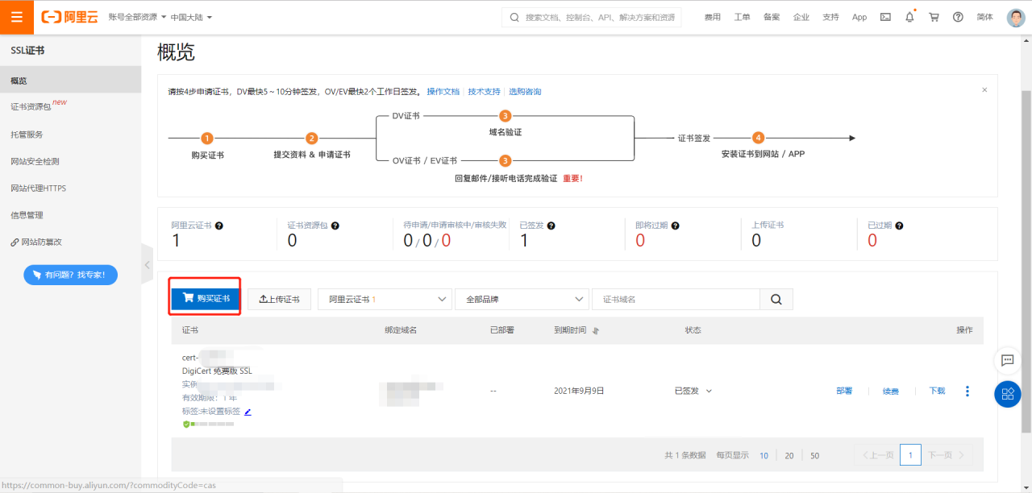Open the feedback speech-bubble icon
The image size is (1032, 493).
tap(1007, 361)
